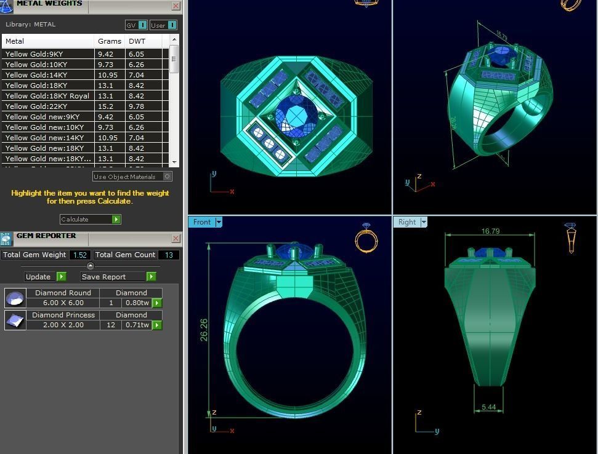Click the green arrow next to Calculate
The width and height of the screenshot is (598, 454).
point(116,219)
